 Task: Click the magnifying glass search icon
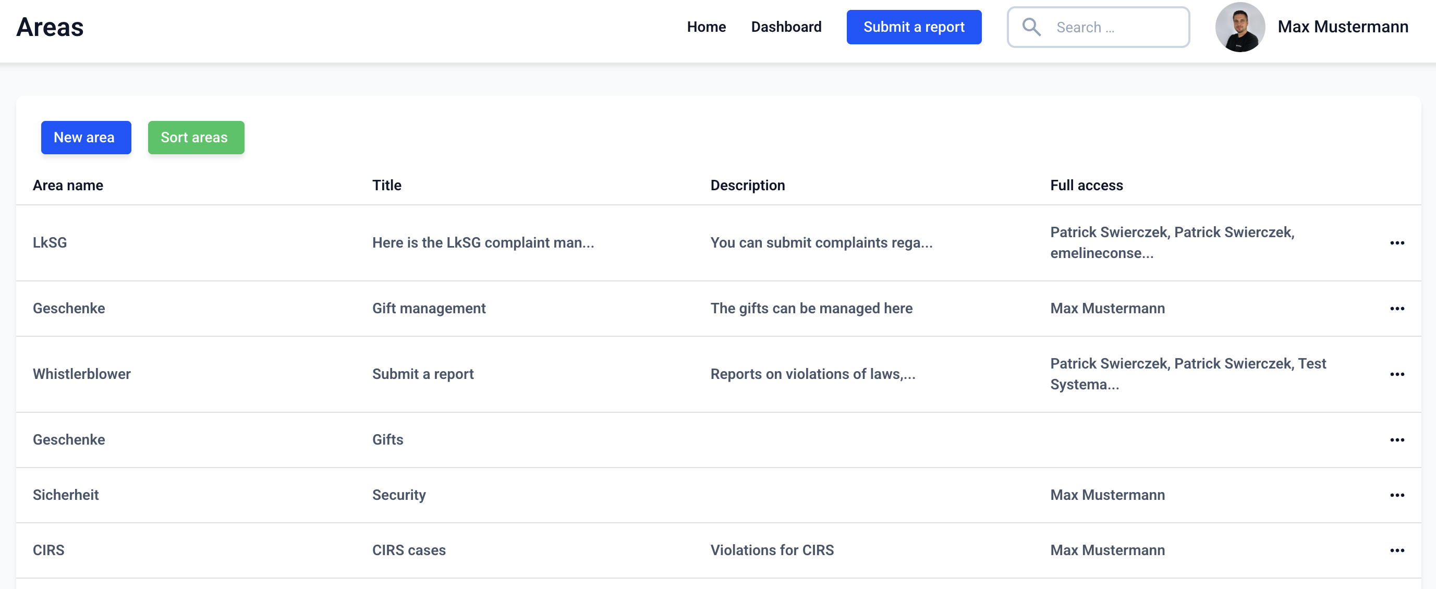tap(1031, 27)
